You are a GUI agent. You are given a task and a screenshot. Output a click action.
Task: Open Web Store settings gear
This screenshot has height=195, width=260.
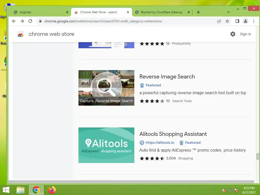[x=233, y=34]
